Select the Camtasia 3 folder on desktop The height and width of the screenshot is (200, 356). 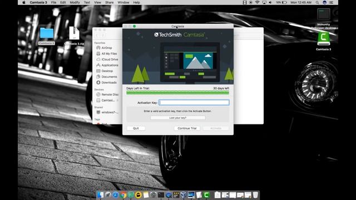47,36
